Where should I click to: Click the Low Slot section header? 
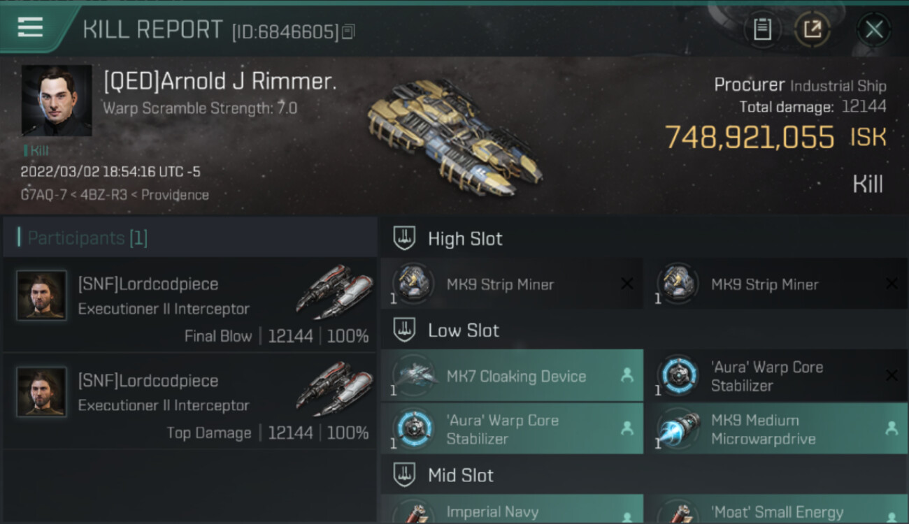pyautogui.click(x=644, y=330)
